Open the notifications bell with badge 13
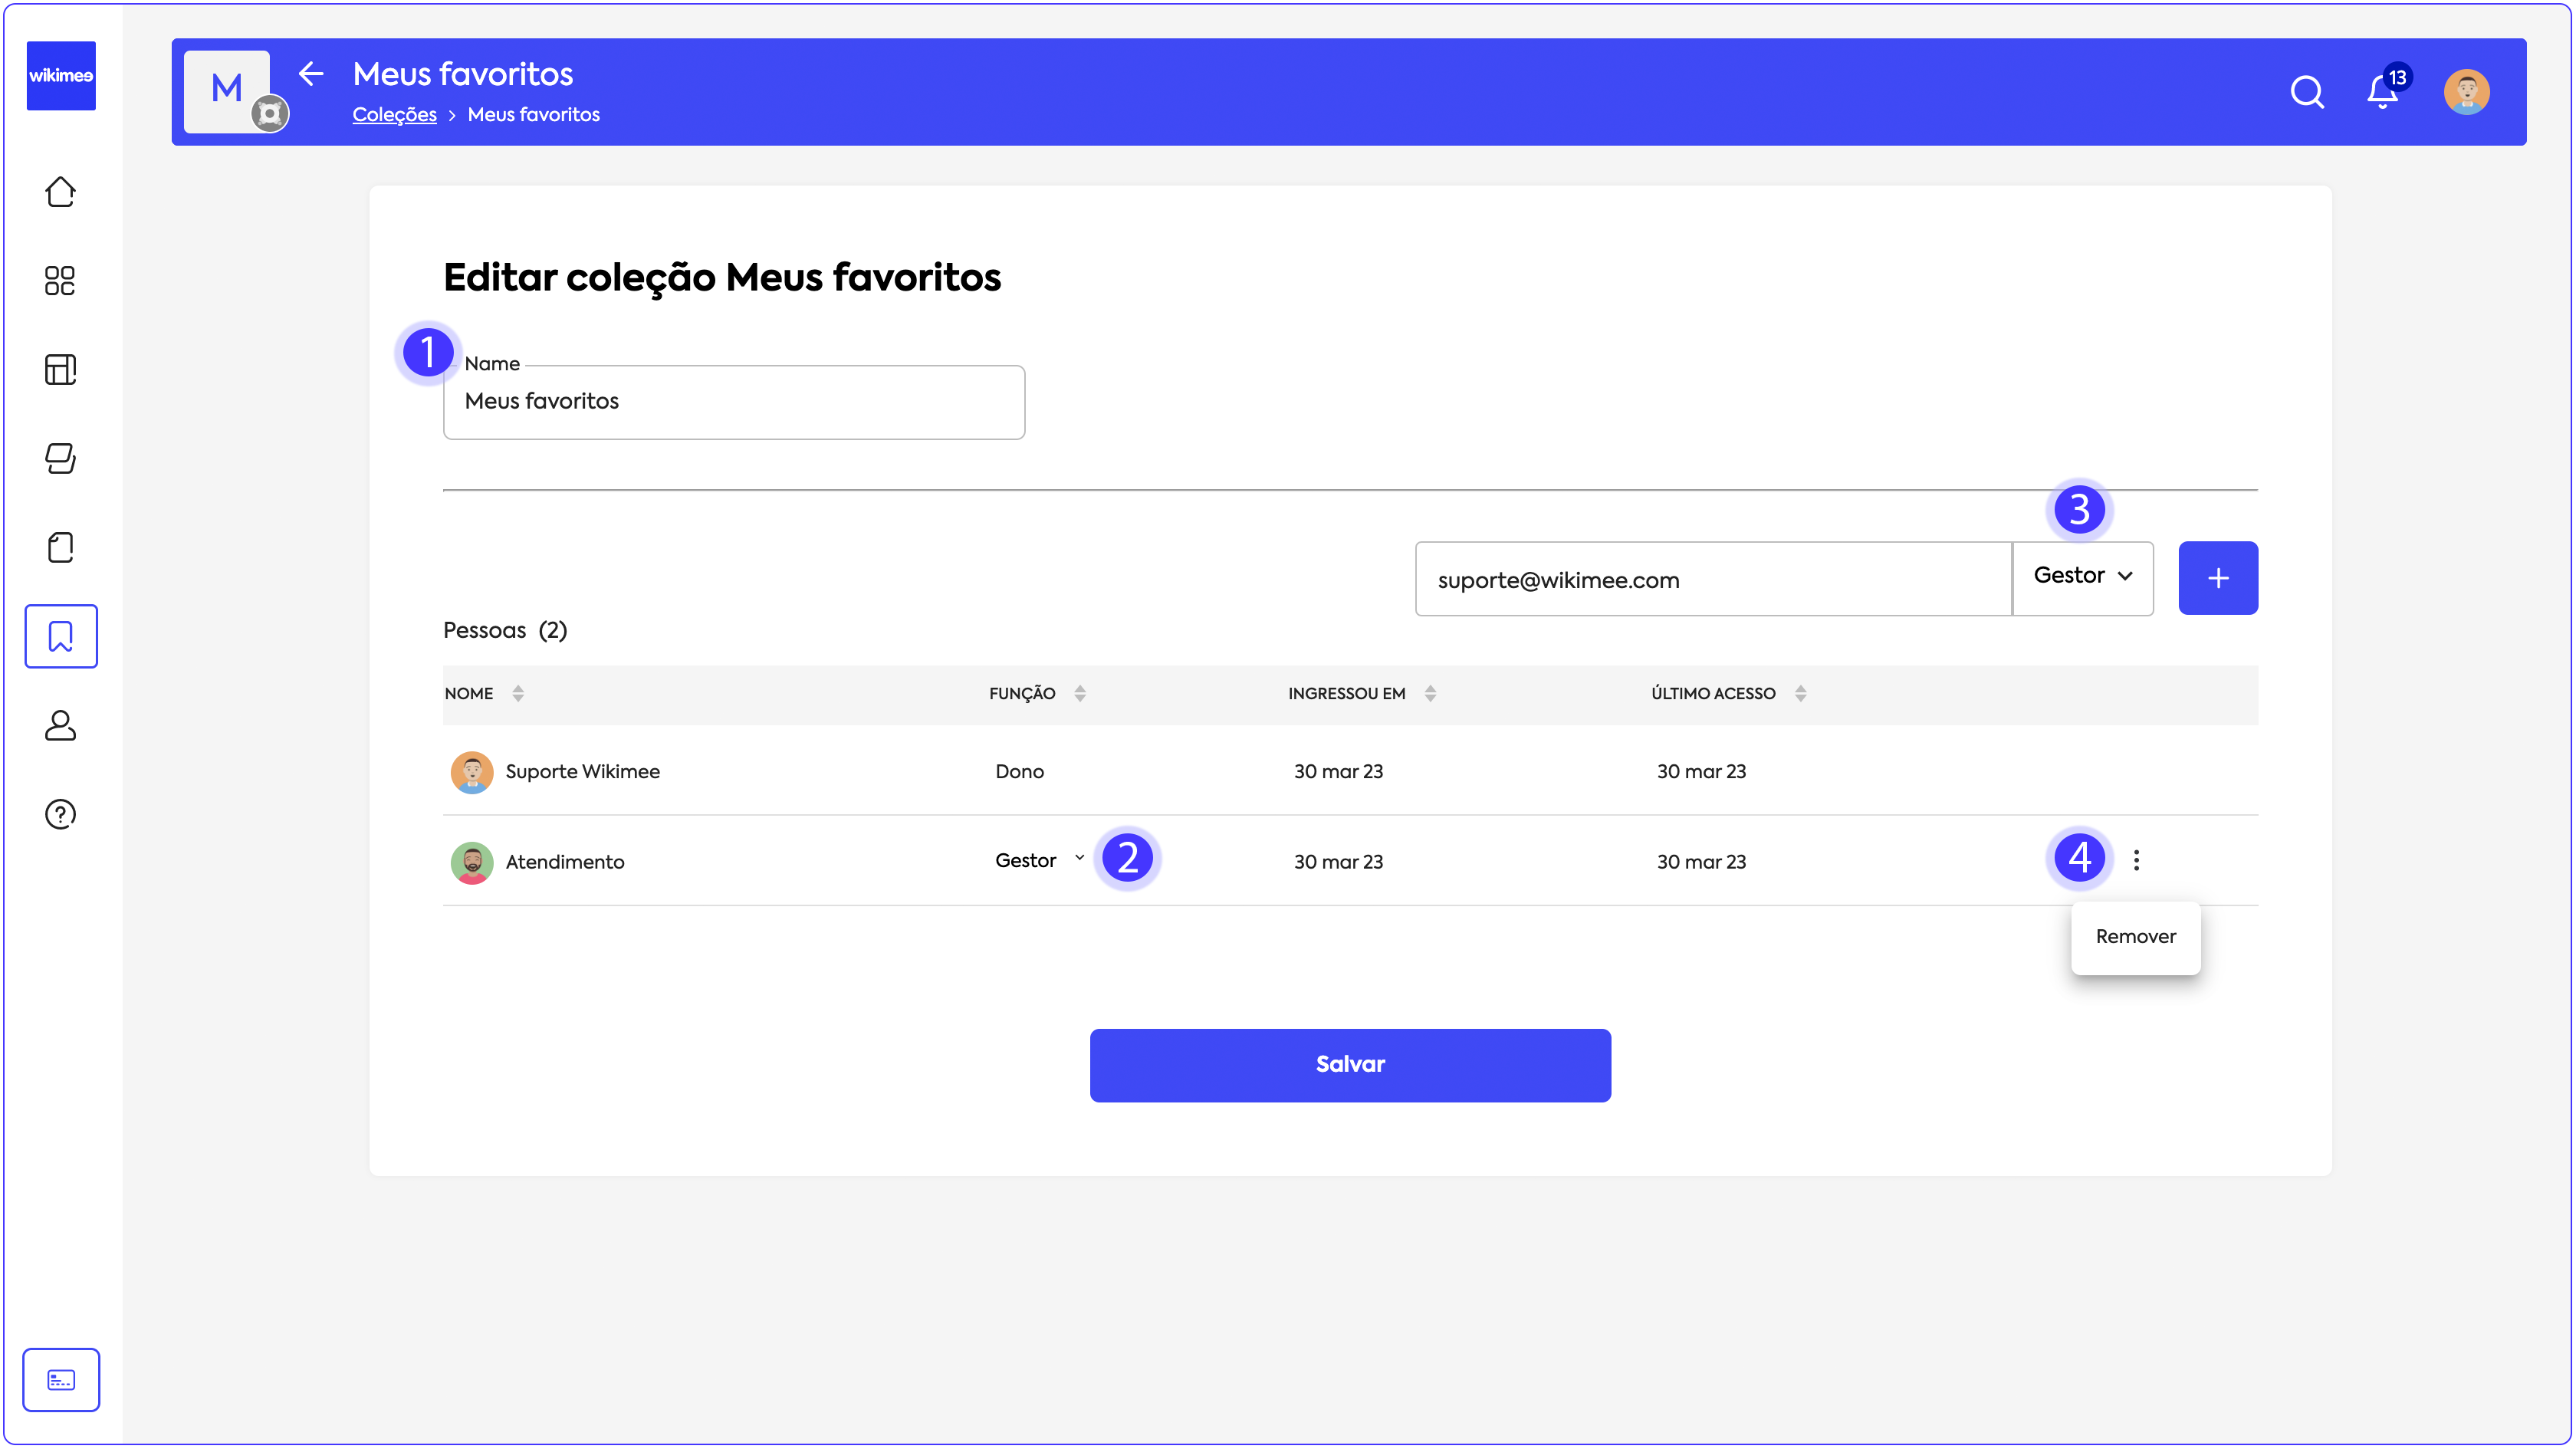 pyautogui.click(x=2383, y=92)
